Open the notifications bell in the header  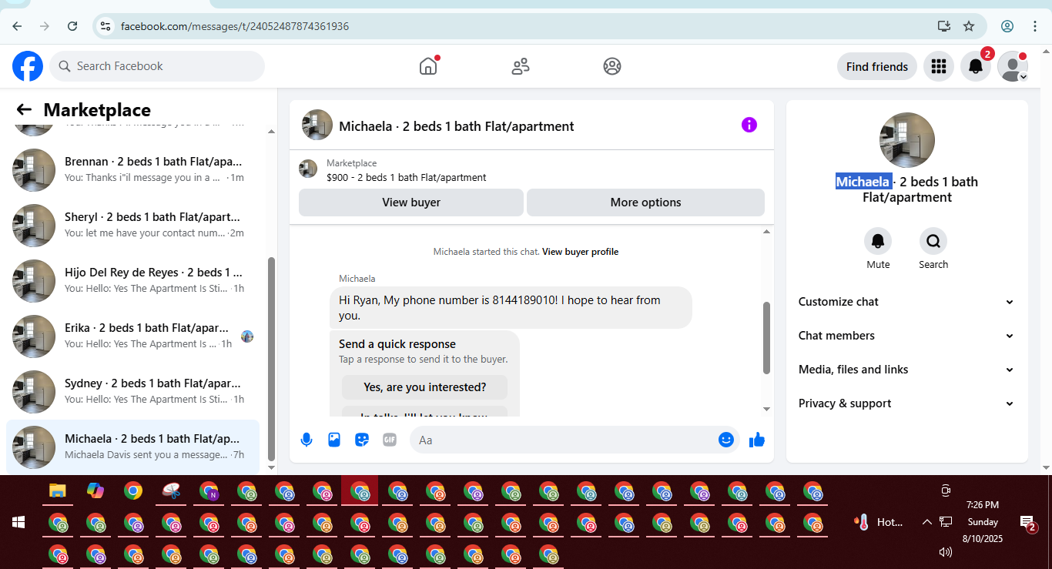pos(975,66)
